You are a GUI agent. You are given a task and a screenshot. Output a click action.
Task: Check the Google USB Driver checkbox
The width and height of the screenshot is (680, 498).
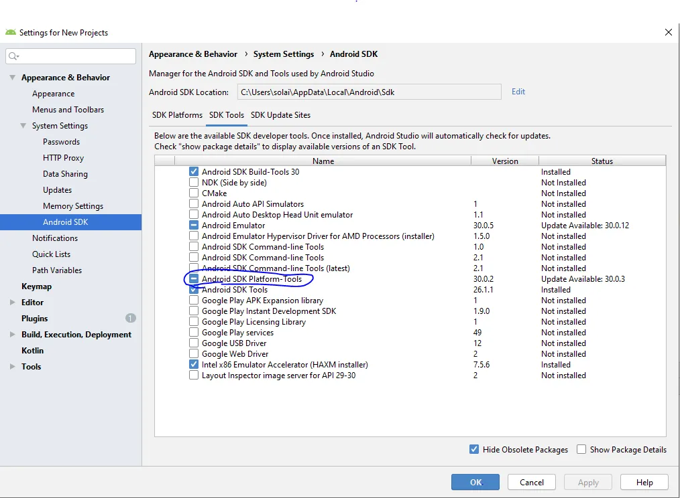[194, 343]
